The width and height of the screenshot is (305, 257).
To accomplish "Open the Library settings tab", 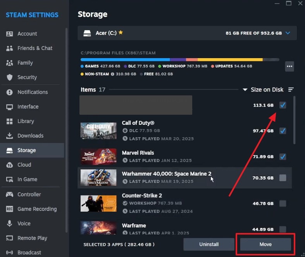I will [26, 121].
